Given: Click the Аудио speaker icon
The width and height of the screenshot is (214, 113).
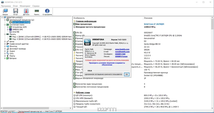Looking at the screenshot, I should pyautogui.click(x=8, y=51).
